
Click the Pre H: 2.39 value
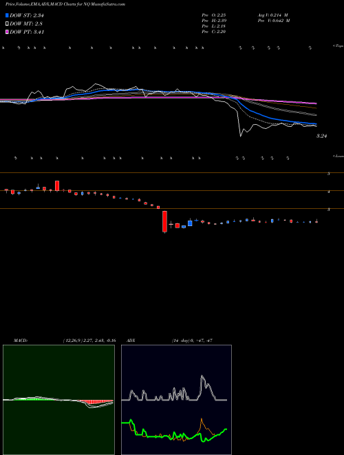214,21
